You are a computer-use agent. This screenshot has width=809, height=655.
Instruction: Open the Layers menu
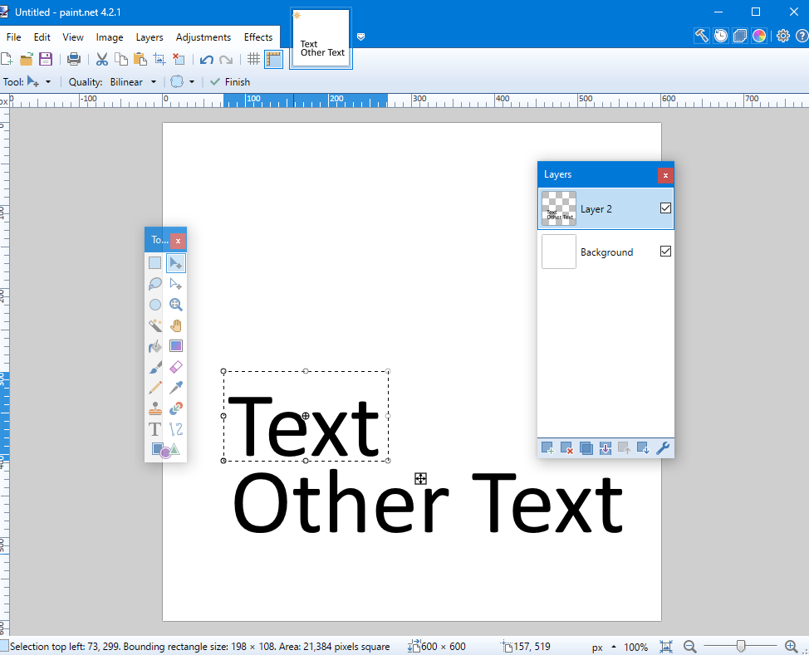click(x=150, y=37)
